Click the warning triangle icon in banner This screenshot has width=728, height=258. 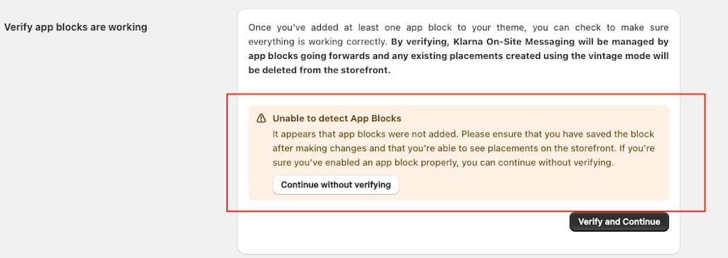(x=261, y=118)
